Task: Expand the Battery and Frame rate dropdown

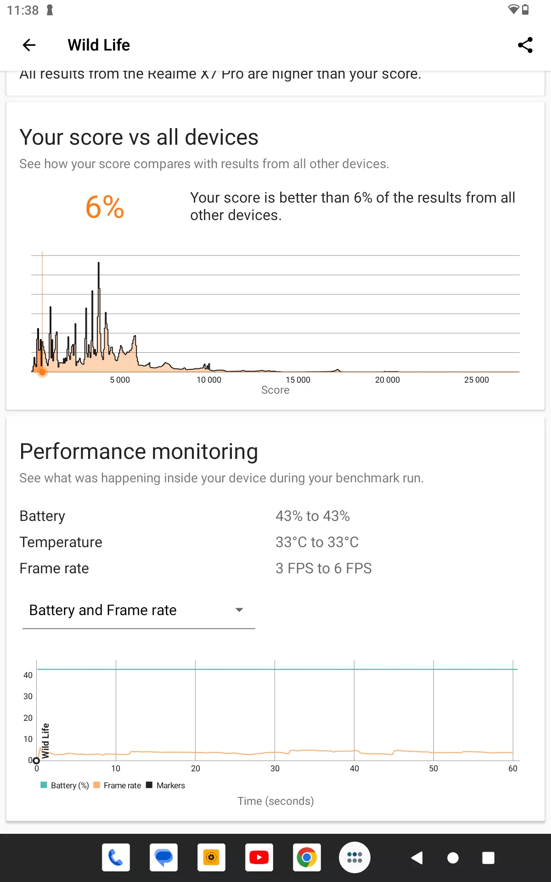Action: tap(139, 610)
